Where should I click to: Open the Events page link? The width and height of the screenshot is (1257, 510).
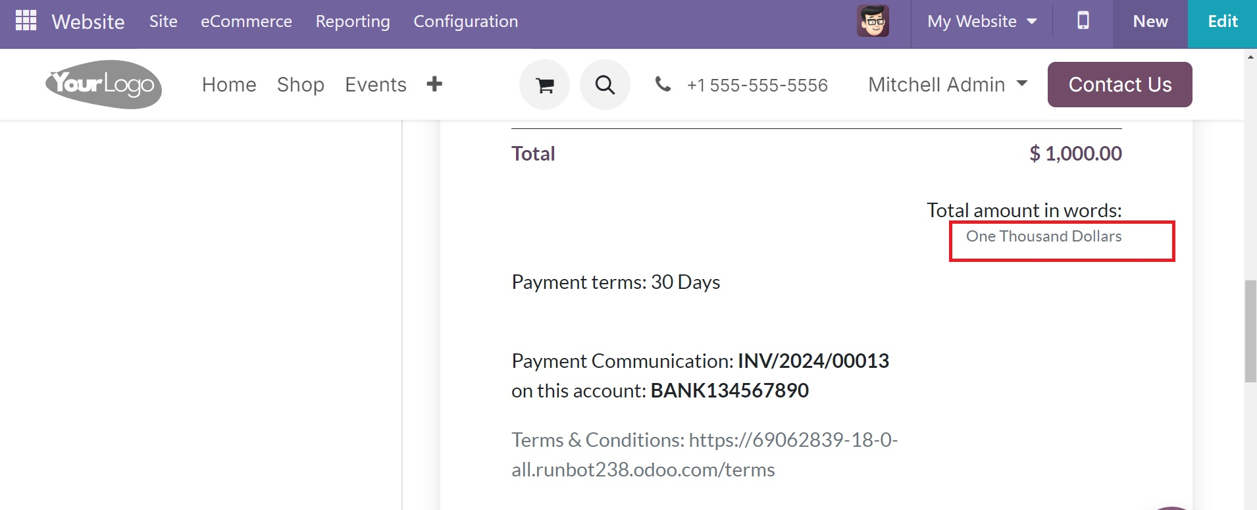[376, 84]
